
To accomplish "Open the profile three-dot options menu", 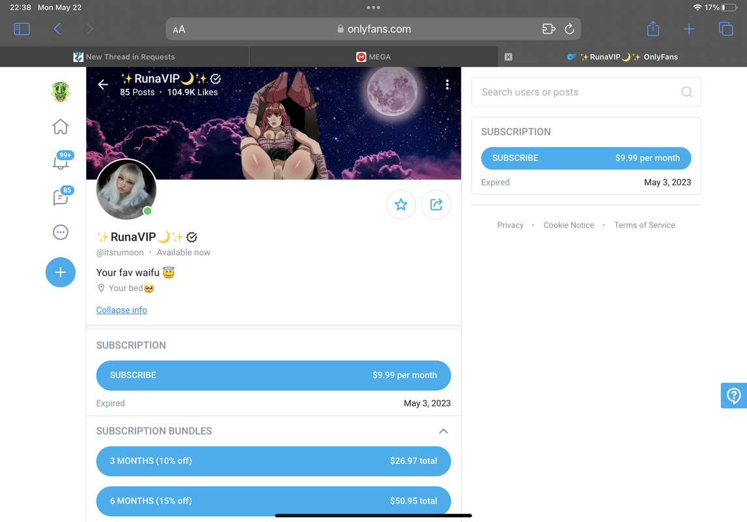I will (447, 85).
